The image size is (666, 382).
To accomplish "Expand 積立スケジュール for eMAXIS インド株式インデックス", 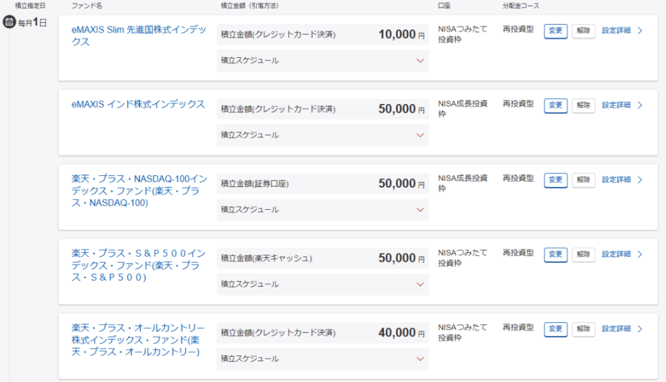I will [420, 135].
